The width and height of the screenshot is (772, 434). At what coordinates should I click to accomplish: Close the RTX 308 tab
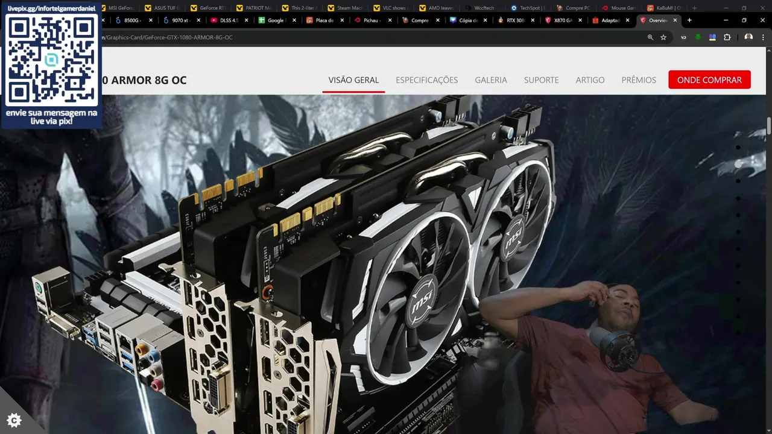click(x=533, y=20)
